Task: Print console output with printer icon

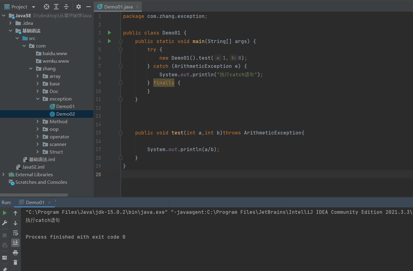Action: coord(15,253)
